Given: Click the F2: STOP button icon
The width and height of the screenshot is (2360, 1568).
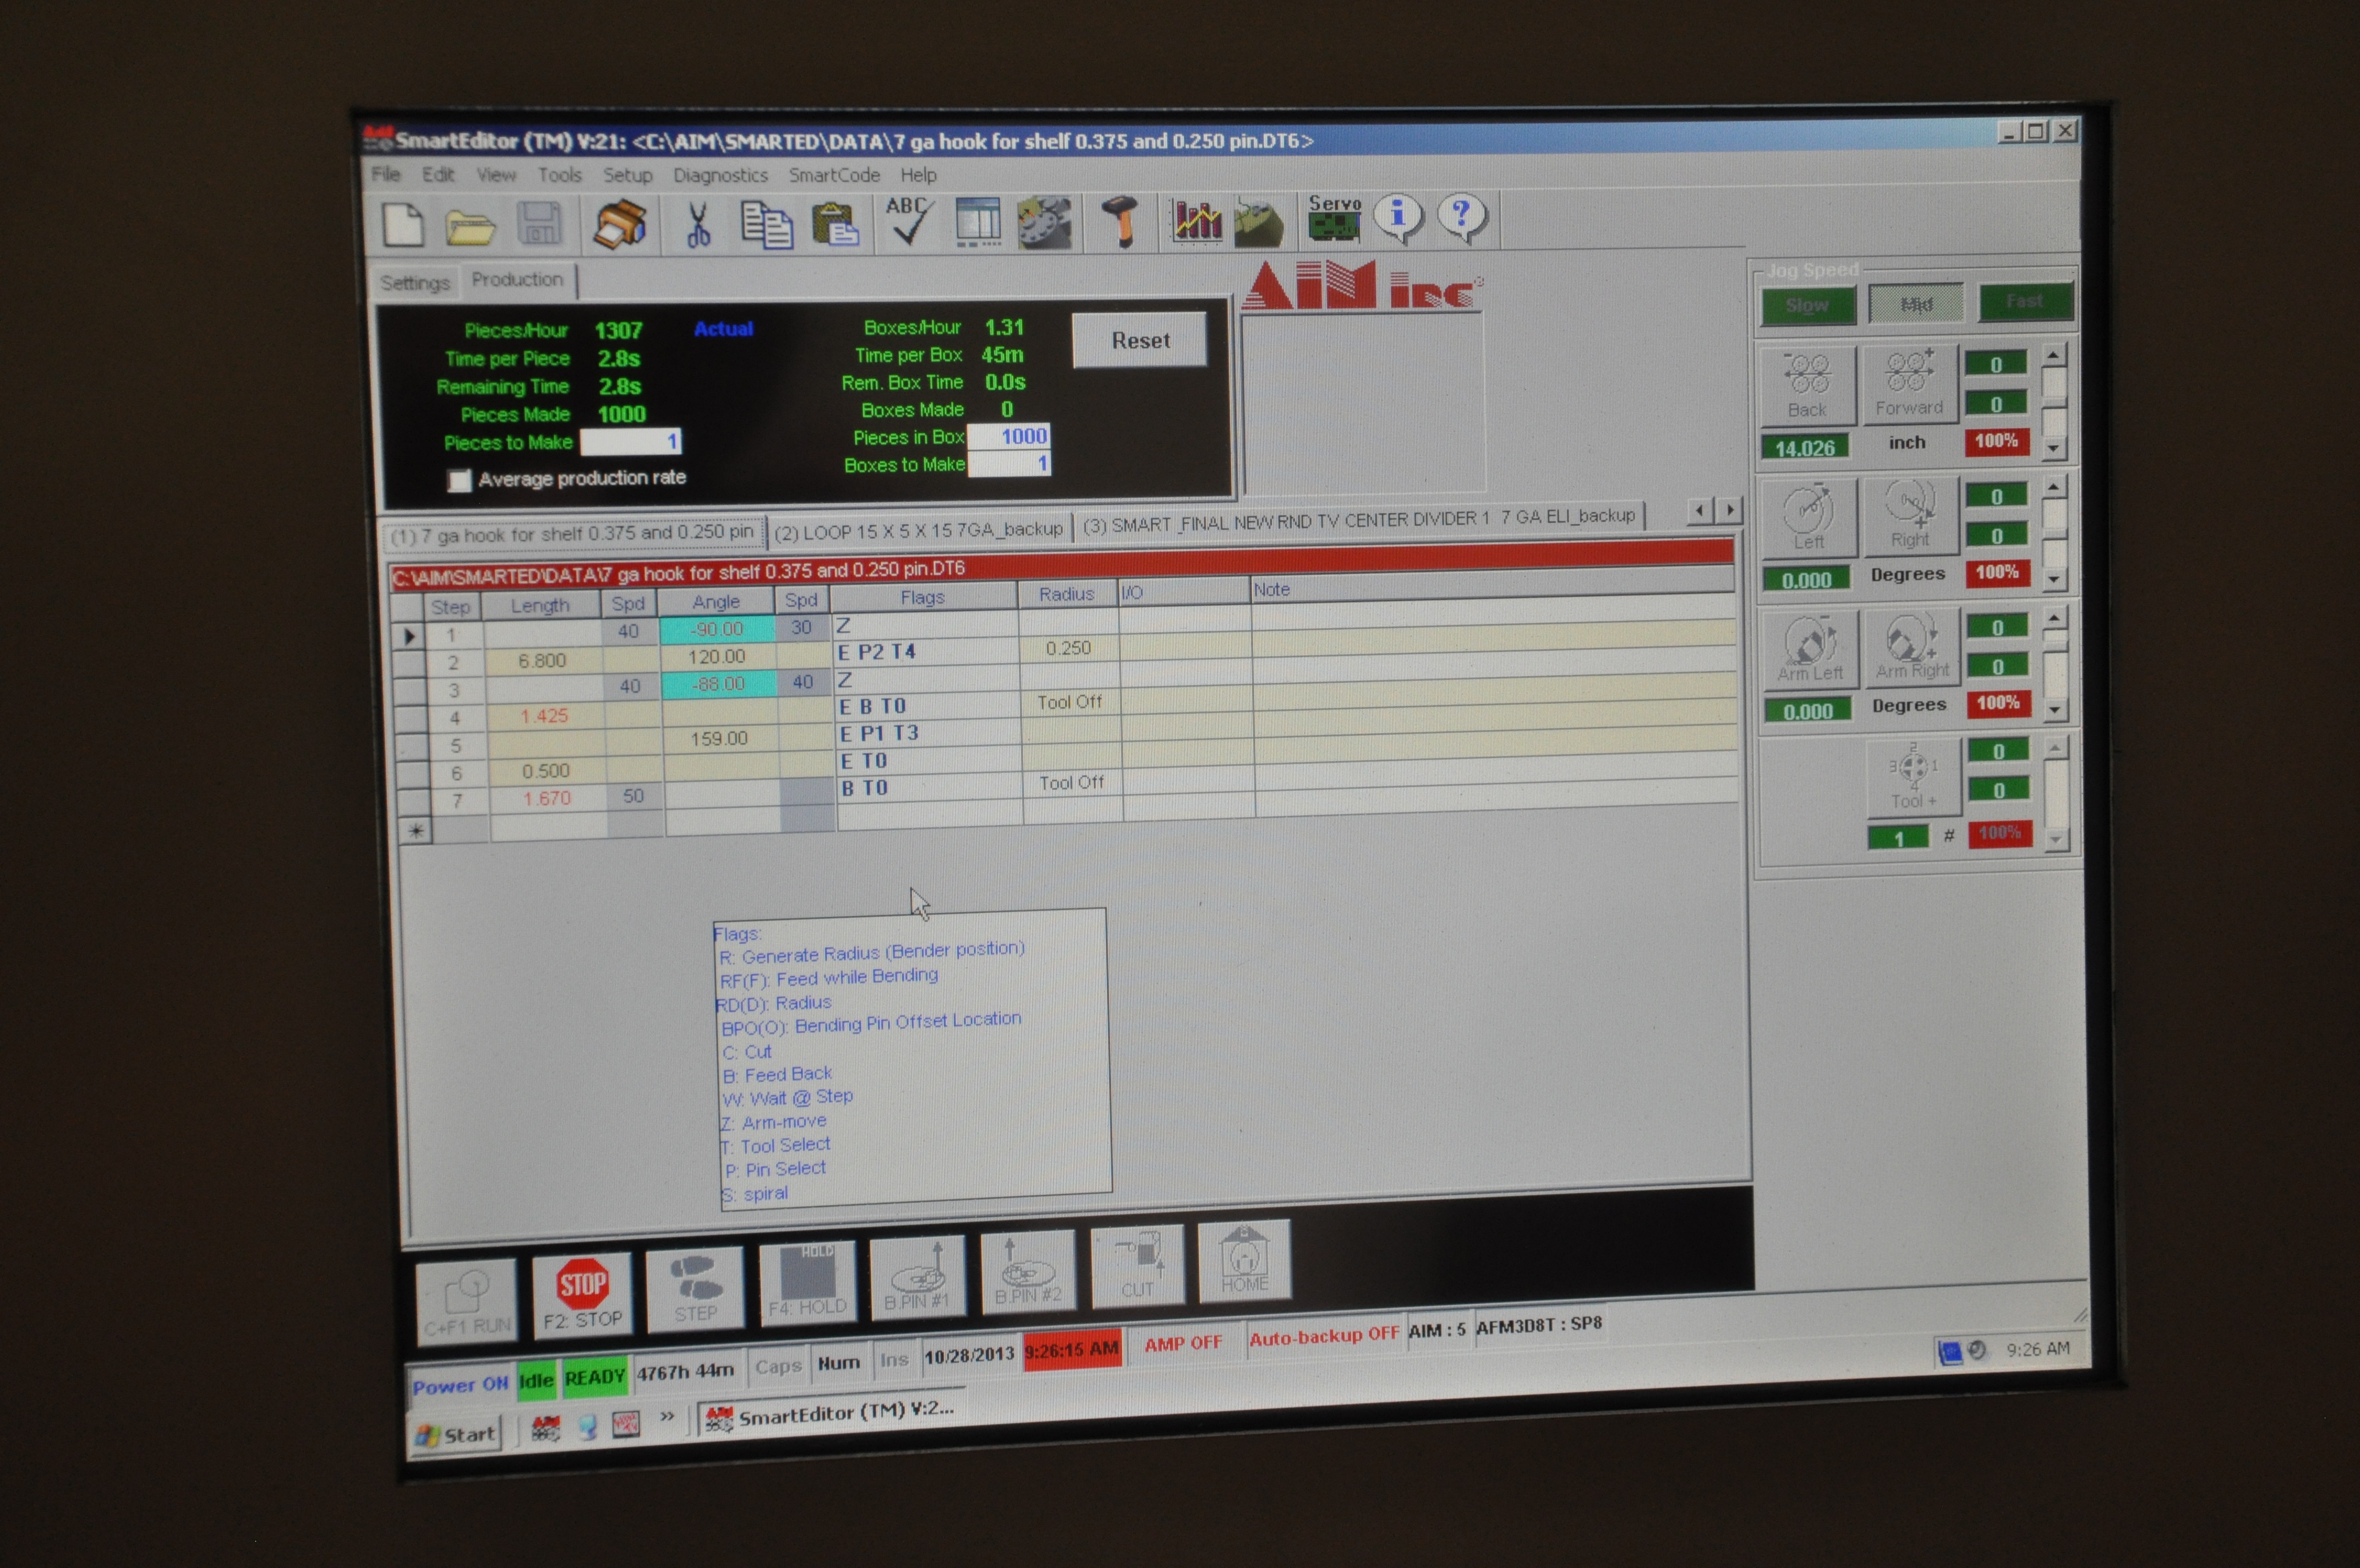Looking at the screenshot, I should (583, 1292).
